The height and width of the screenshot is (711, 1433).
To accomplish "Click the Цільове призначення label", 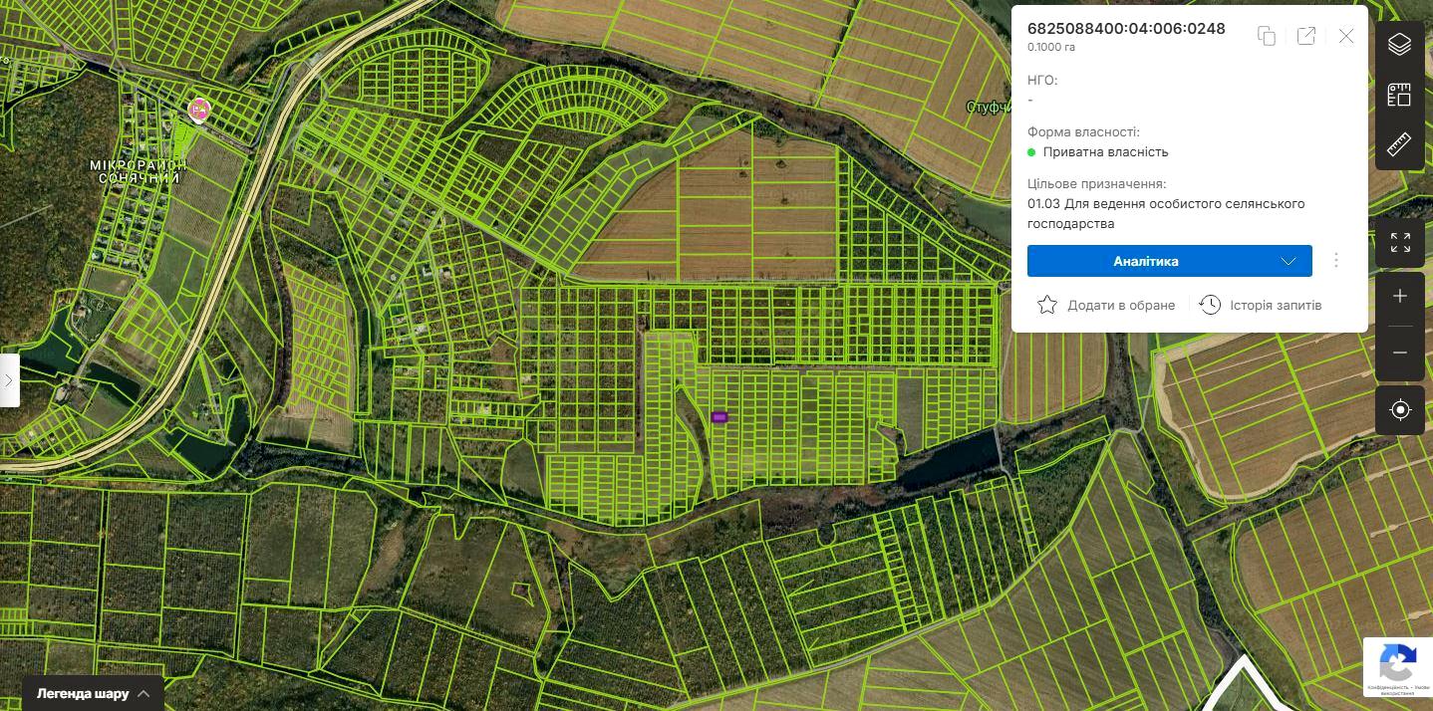I will click(x=1096, y=183).
